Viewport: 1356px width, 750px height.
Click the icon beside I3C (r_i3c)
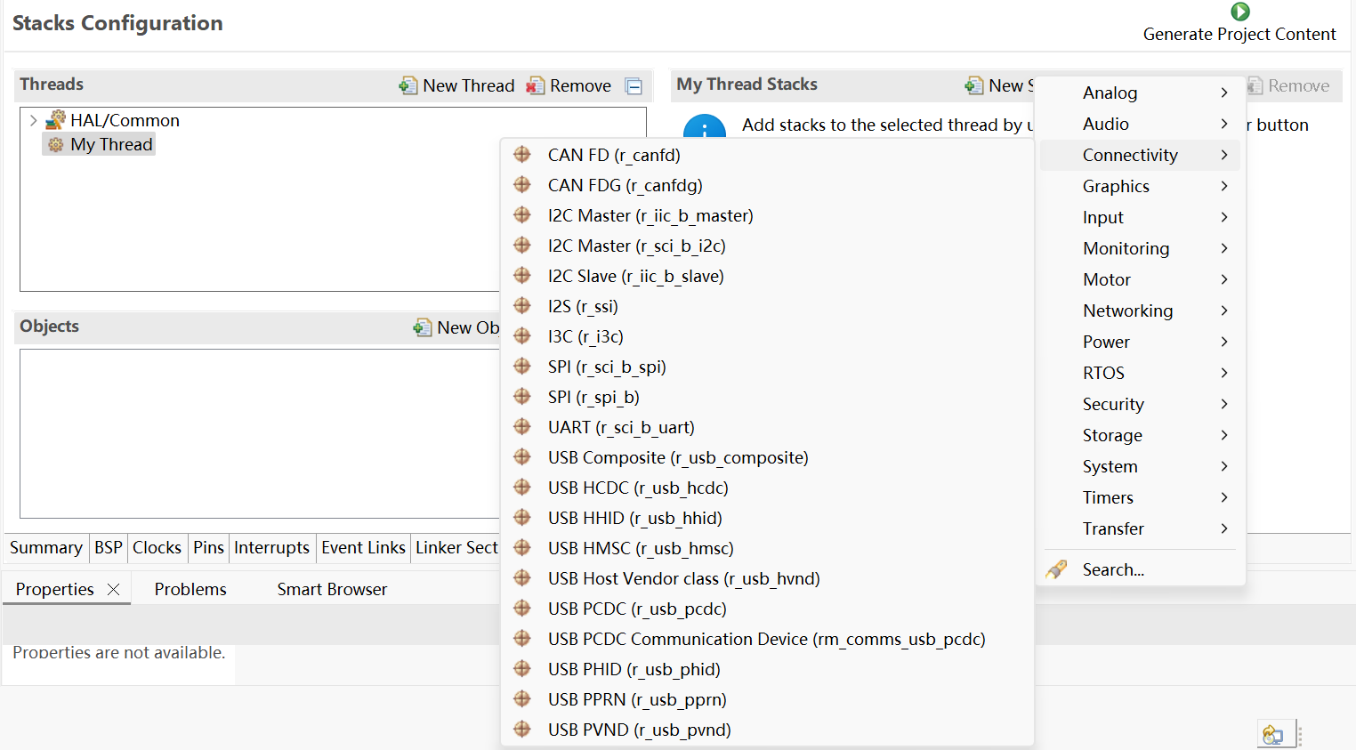522,336
